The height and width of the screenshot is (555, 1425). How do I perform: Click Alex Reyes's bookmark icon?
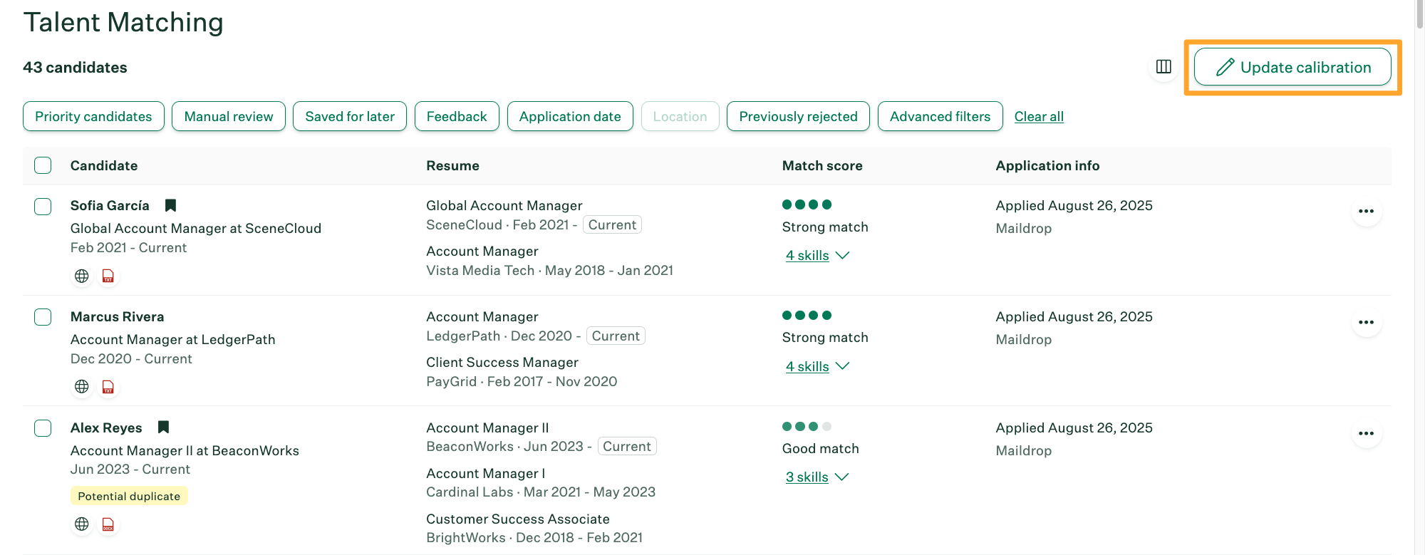[x=163, y=427]
